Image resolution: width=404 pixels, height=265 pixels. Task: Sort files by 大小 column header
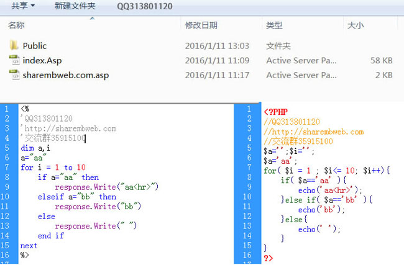pyautogui.click(x=356, y=25)
